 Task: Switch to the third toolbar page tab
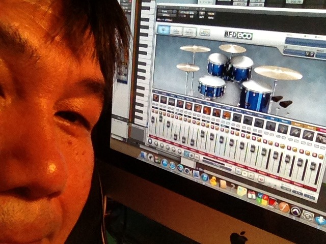coord(189,32)
